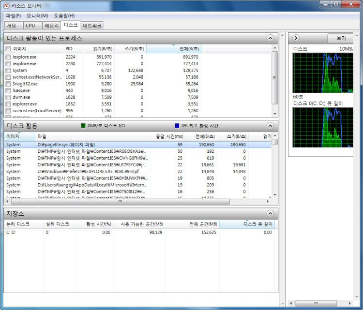Click the 디스크 throughput graph
Viewport: 363px width, 310px height.
[x=322, y=73]
